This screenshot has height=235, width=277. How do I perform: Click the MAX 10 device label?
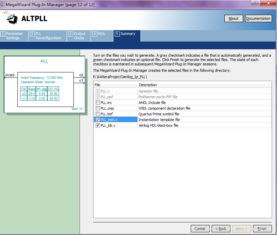(x=77, y=109)
